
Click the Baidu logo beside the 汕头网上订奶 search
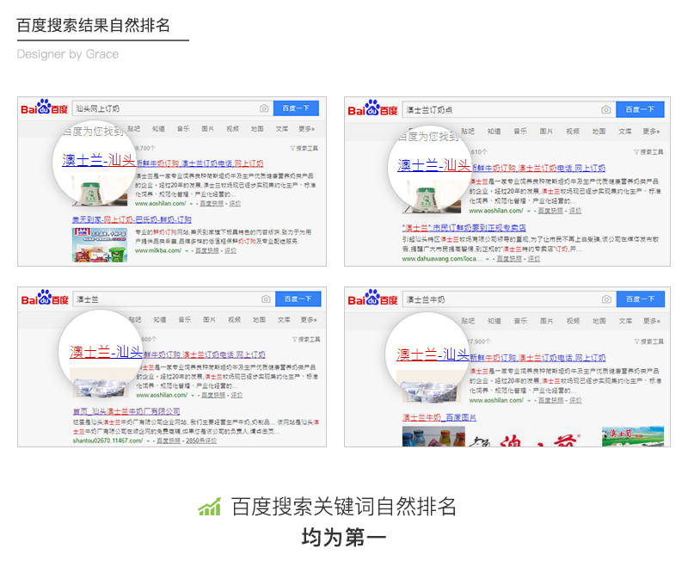click(x=45, y=108)
